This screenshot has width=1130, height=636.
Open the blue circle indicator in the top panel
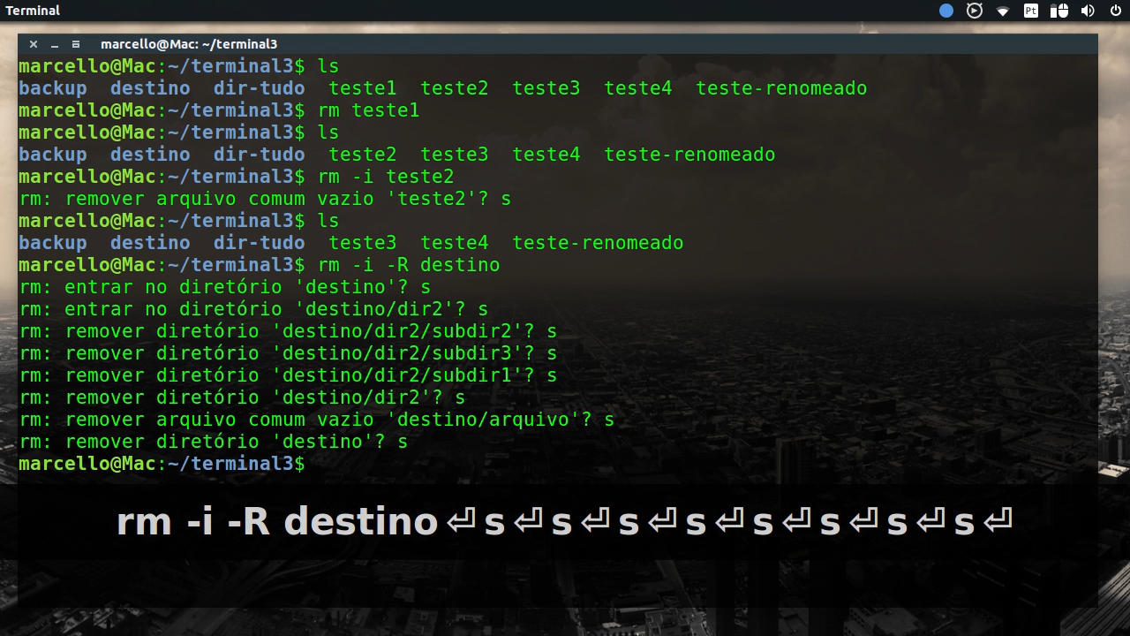tap(946, 11)
